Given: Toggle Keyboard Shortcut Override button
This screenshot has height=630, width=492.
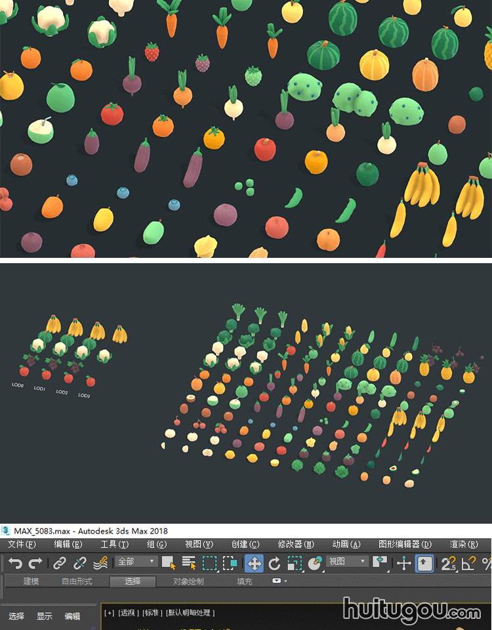Looking at the screenshot, I should coord(424,563).
